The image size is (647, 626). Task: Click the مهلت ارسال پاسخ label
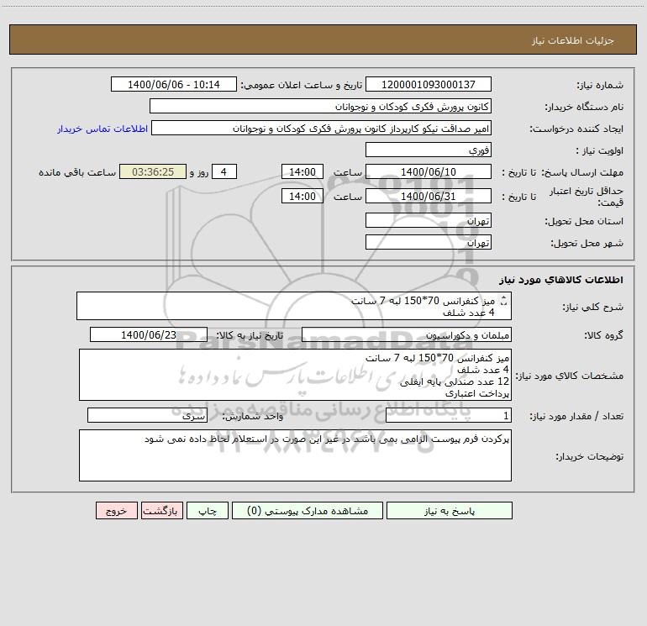pos(582,172)
